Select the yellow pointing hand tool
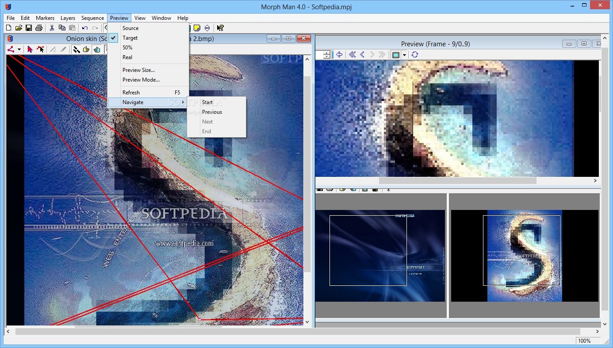 pyautogui.click(x=87, y=49)
